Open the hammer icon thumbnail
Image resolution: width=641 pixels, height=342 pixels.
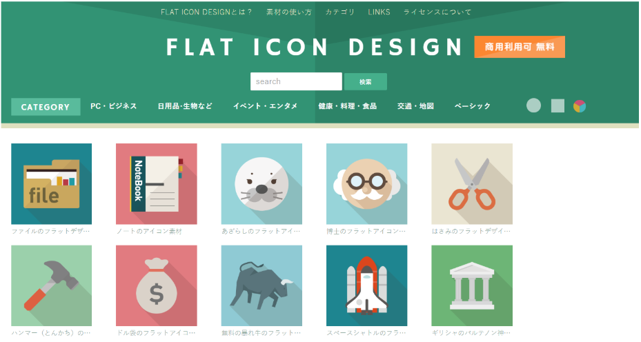pos(52,285)
